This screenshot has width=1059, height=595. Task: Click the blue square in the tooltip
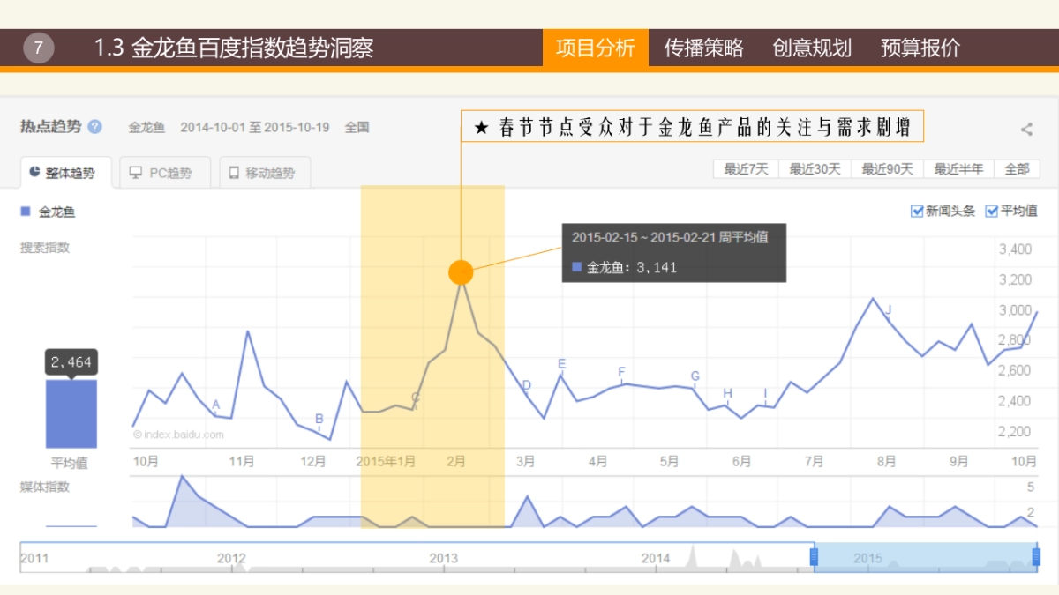(577, 266)
